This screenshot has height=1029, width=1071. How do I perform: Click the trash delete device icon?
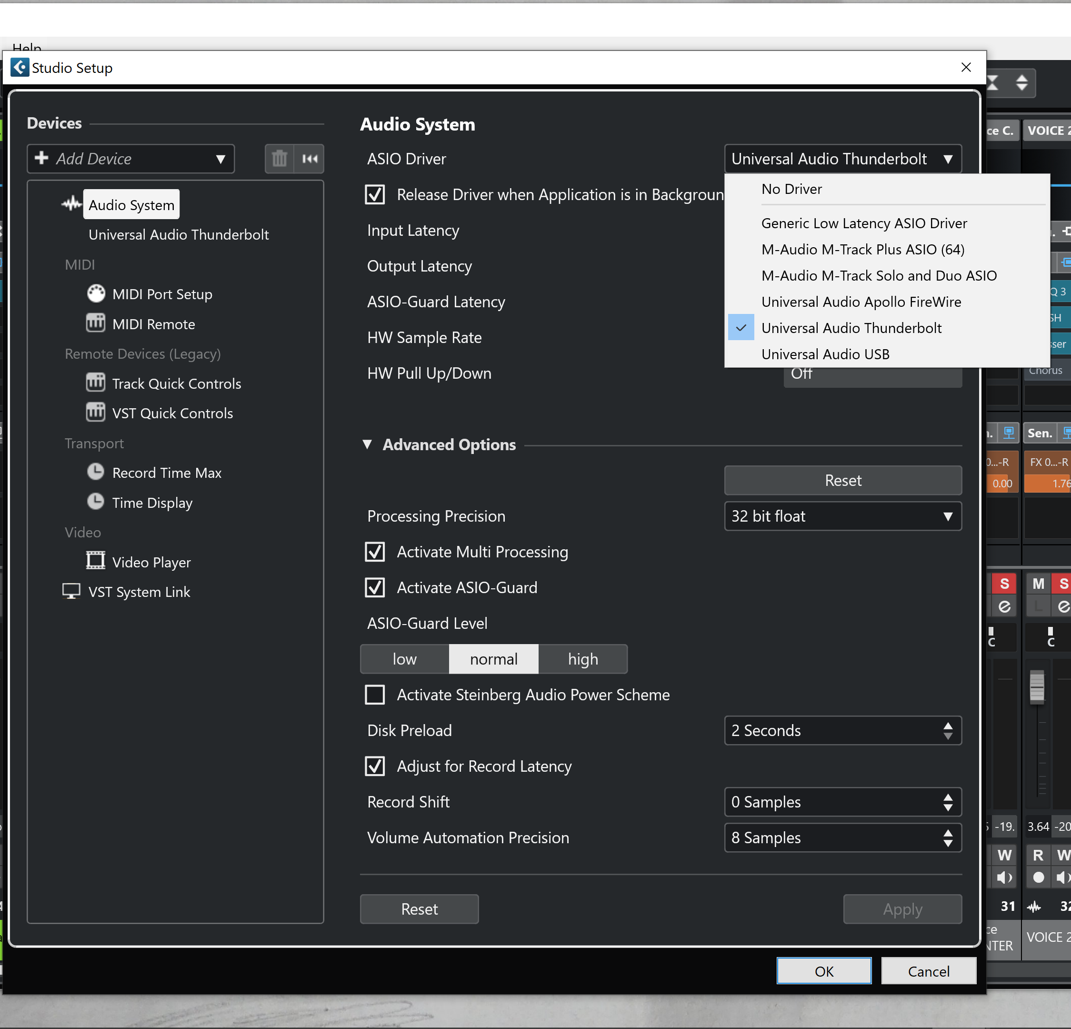(279, 159)
